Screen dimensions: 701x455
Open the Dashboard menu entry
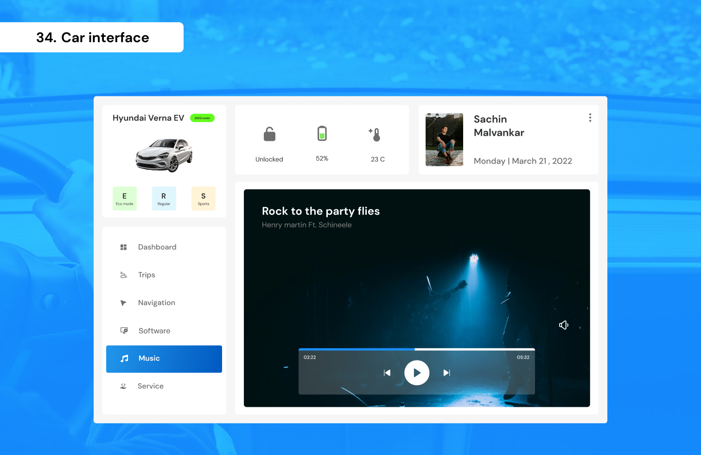157,247
